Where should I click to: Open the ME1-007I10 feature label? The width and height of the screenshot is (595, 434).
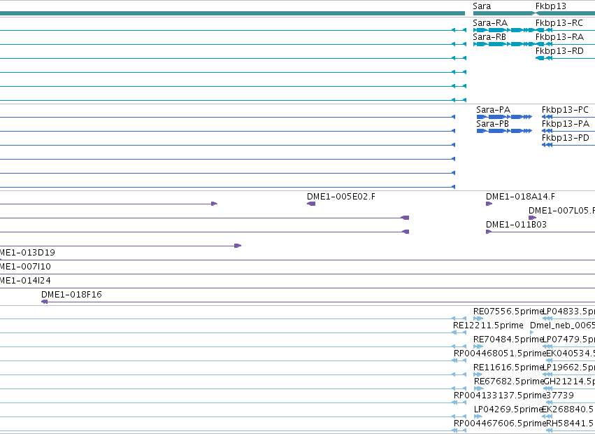click(25, 267)
